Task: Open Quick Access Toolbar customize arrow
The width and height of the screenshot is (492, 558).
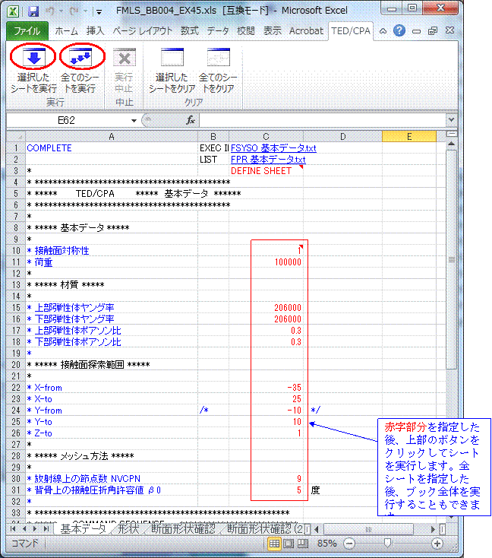Action: pos(99,11)
